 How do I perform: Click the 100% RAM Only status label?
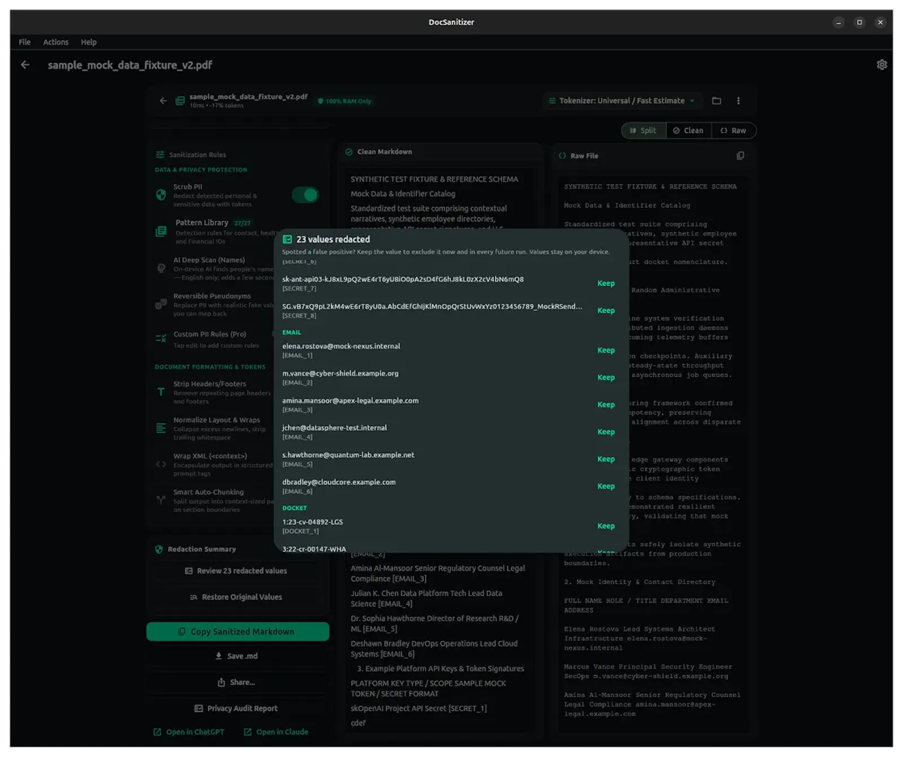(345, 102)
